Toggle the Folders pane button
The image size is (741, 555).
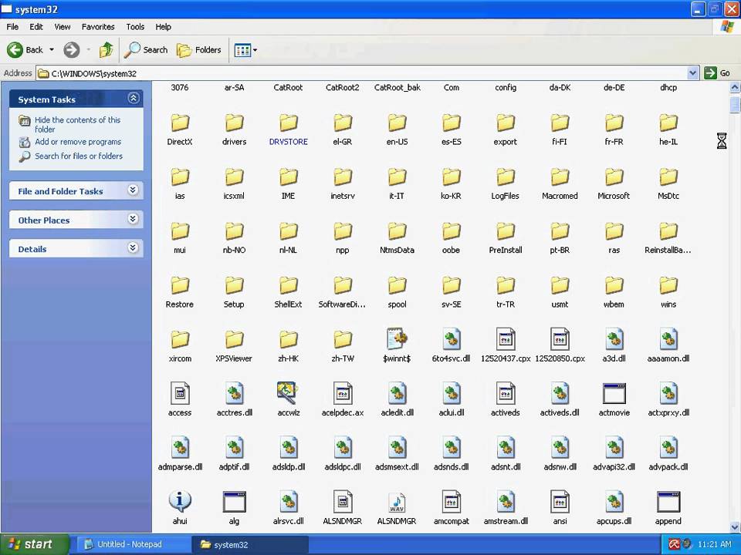click(x=199, y=49)
